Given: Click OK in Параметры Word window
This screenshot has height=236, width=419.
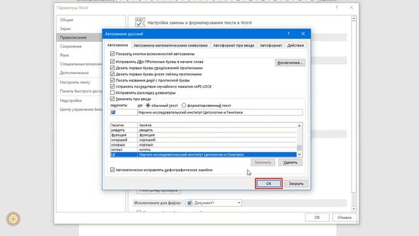Looking at the screenshot, I should (x=317, y=218).
